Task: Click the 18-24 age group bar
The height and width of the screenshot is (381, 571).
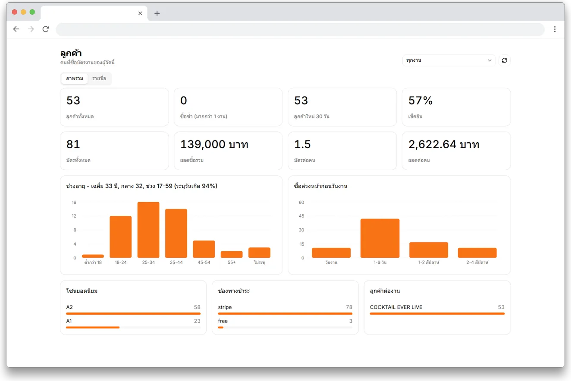Action: coord(121,237)
